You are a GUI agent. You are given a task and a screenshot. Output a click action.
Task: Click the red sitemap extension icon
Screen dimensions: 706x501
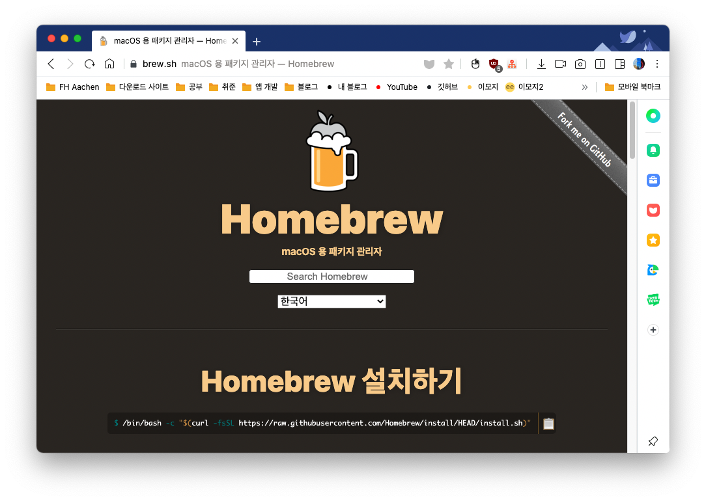(512, 64)
